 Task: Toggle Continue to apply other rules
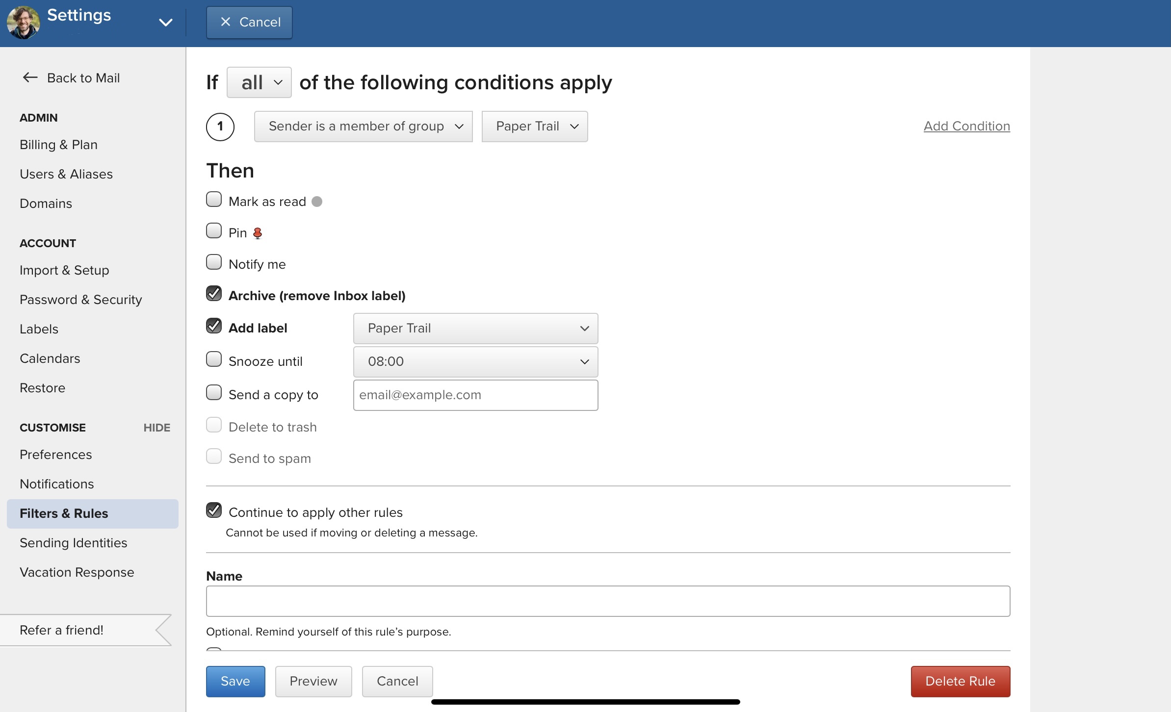click(214, 510)
